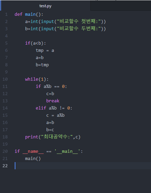The width and height of the screenshot is (151, 193).
Task: Click line number 2 in the gutter
Action: (6, 22)
